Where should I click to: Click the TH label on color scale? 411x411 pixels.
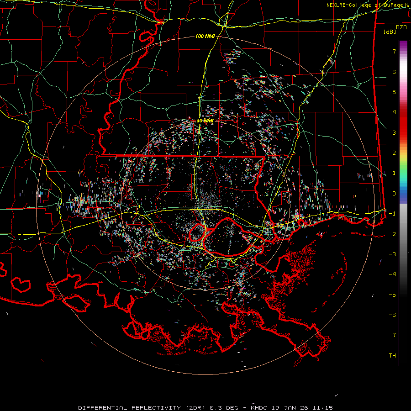tap(392, 356)
